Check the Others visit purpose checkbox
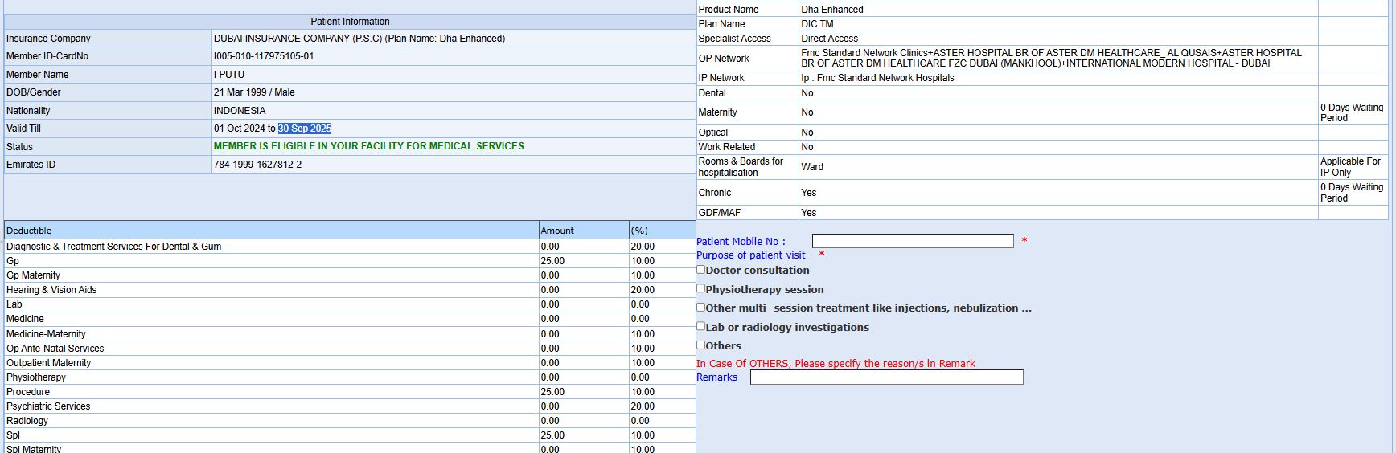Viewport: 1396px width, 453px height. [x=701, y=345]
